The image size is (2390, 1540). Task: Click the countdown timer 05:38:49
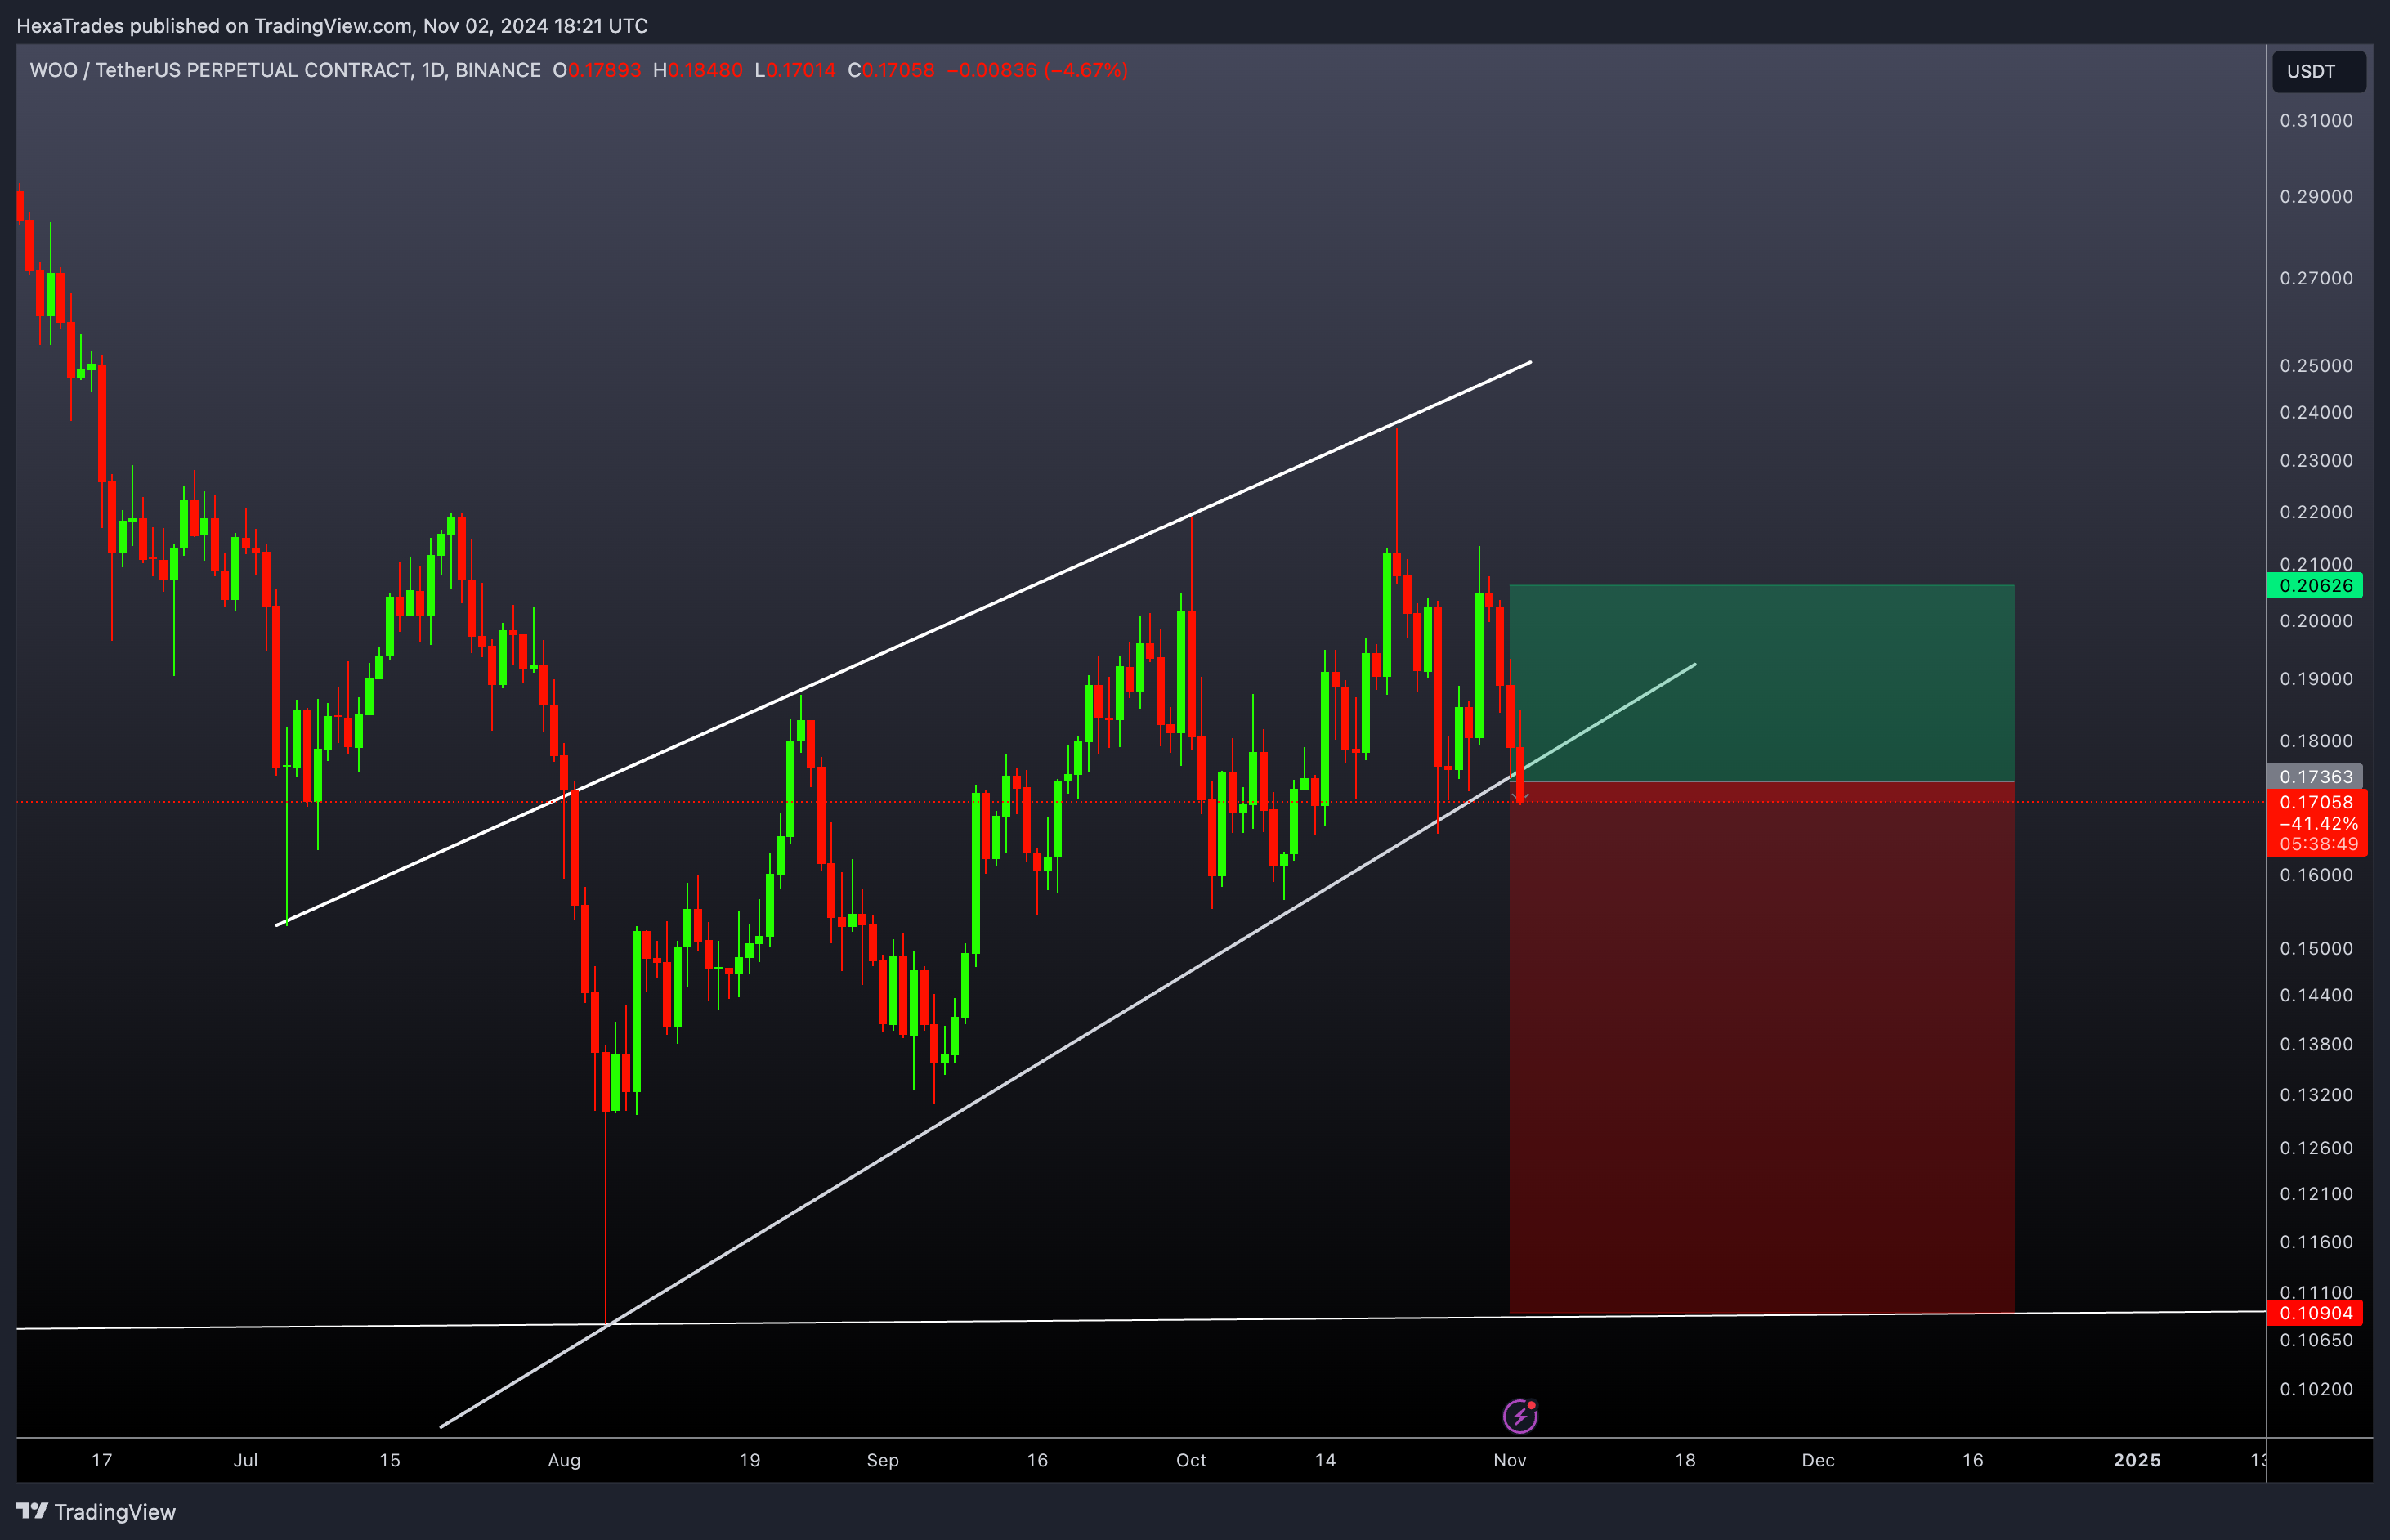click(2318, 844)
